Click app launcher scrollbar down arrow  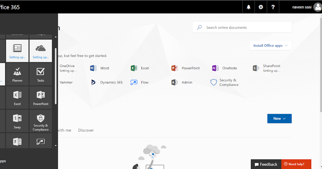56,146
